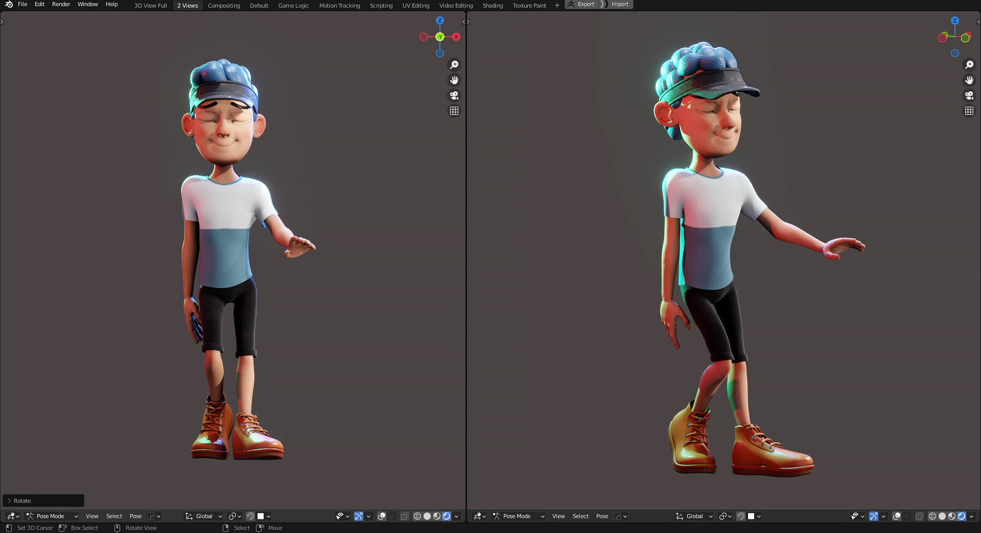The image size is (981, 533).
Task: Click pivot point icon in right viewport header
Action: 725,516
